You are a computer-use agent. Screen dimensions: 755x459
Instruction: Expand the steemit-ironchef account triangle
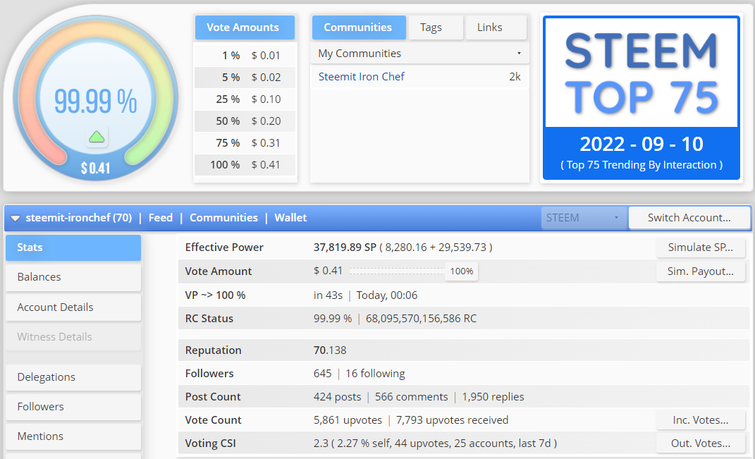coord(16,218)
